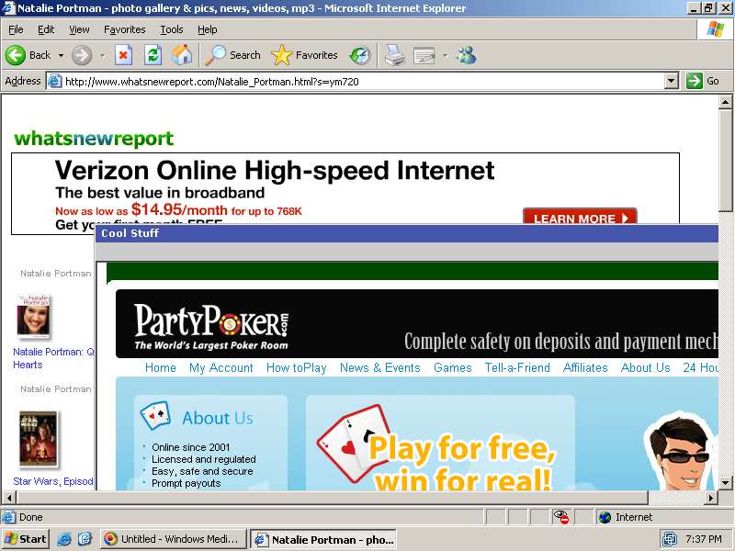Click the horizontal scrollbar left arrow

tap(9, 498)
